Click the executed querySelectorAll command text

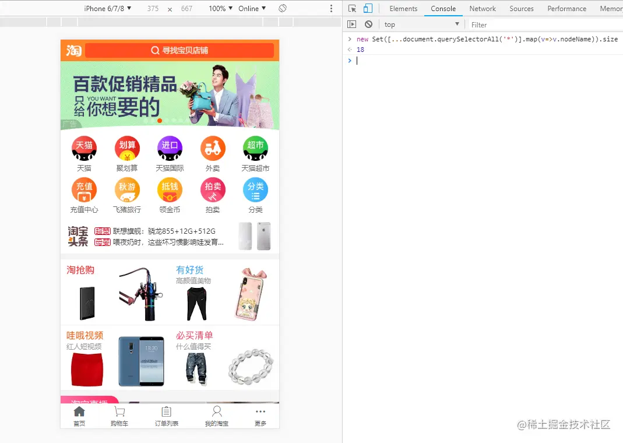[x=487, y=39]
